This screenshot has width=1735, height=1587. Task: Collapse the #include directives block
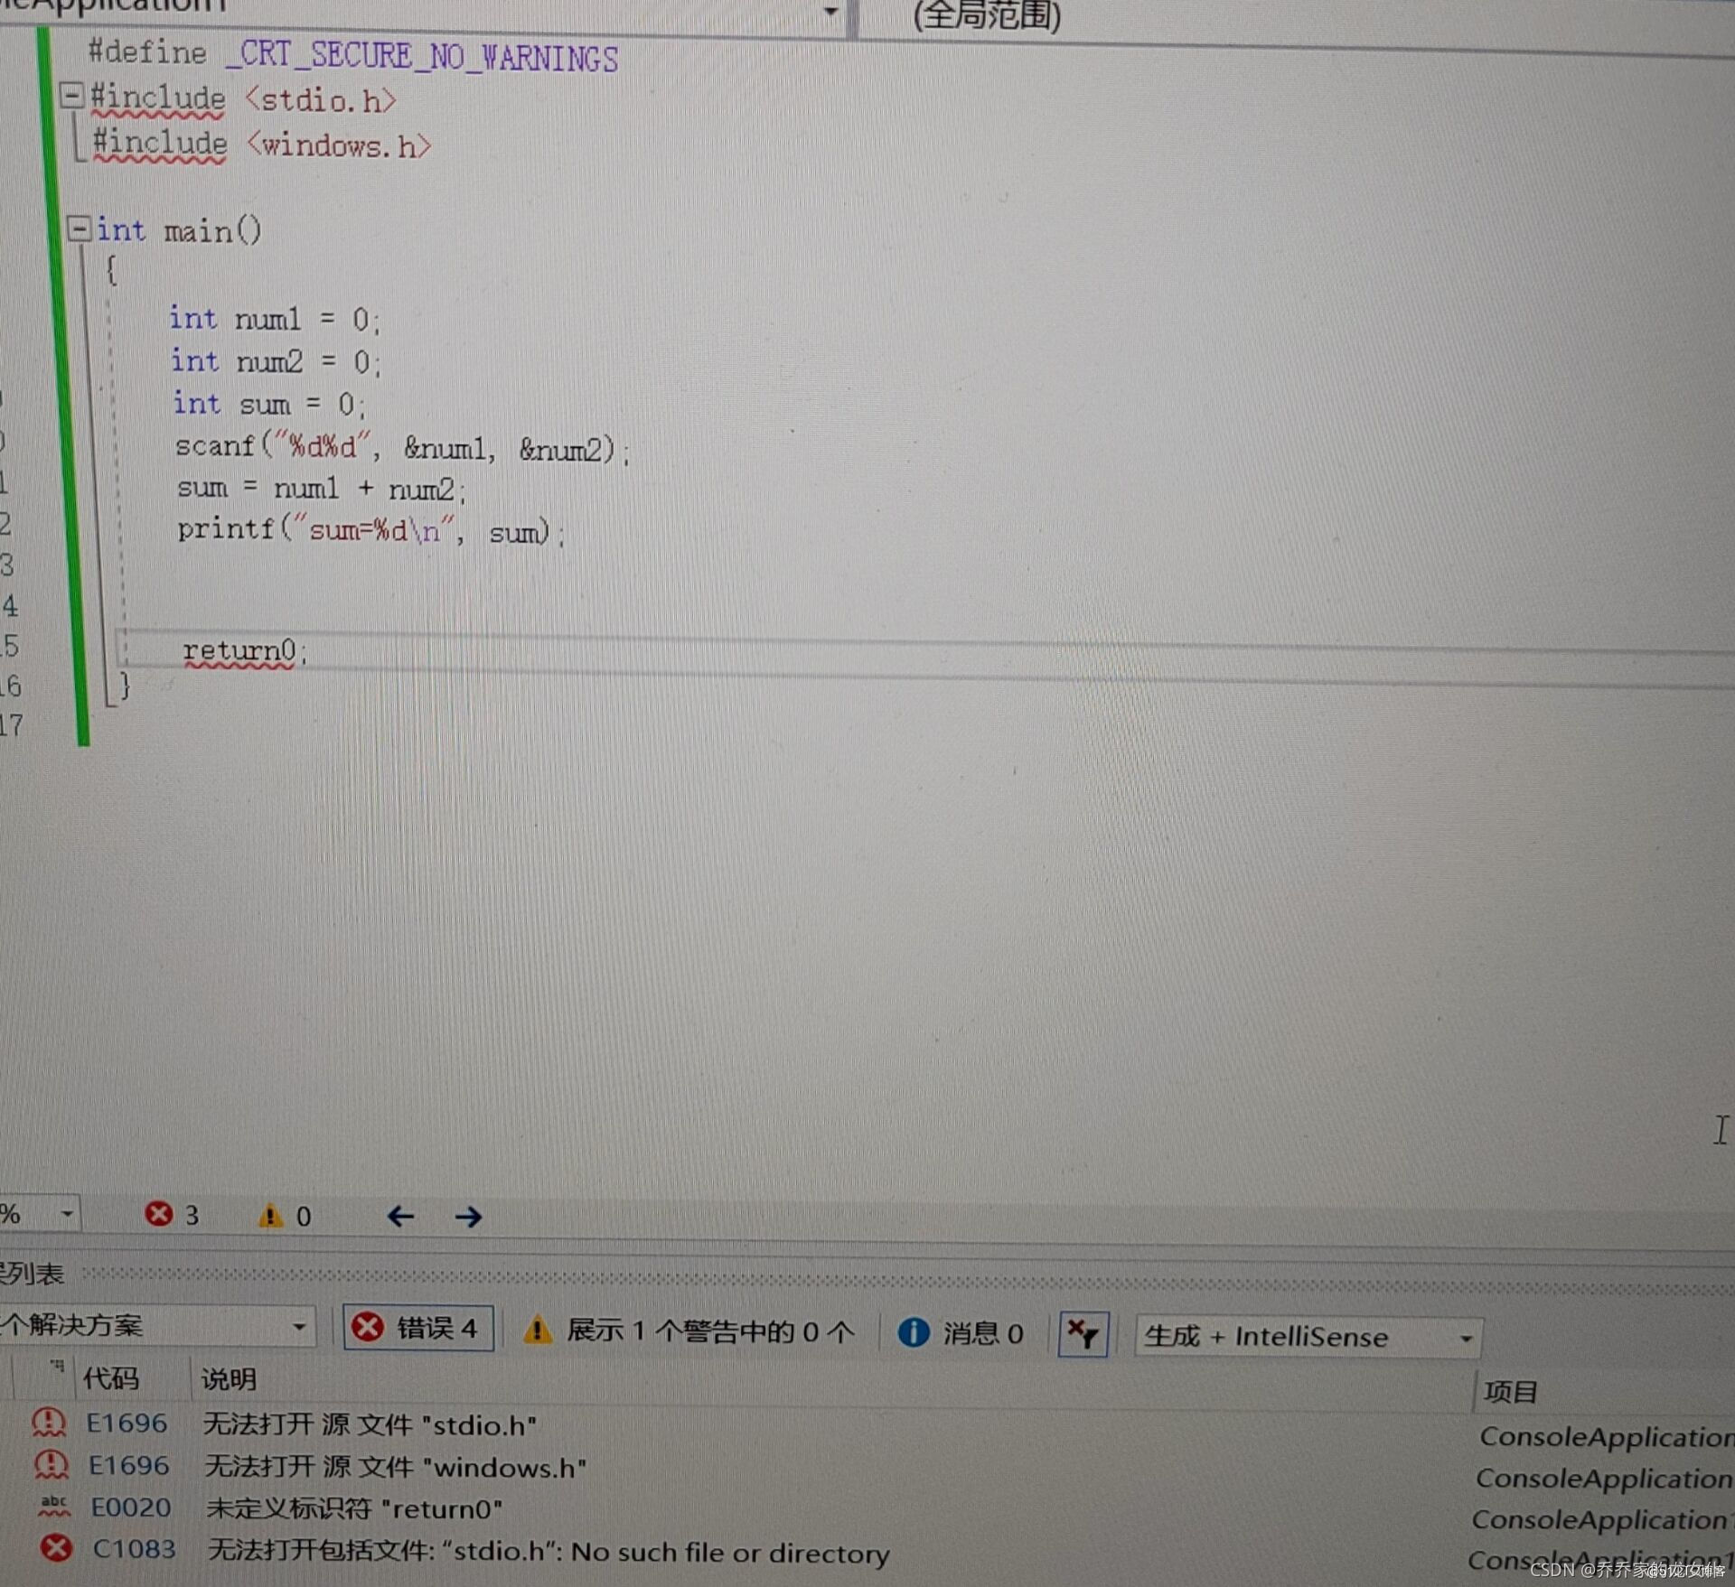click(x=71, y=94)
